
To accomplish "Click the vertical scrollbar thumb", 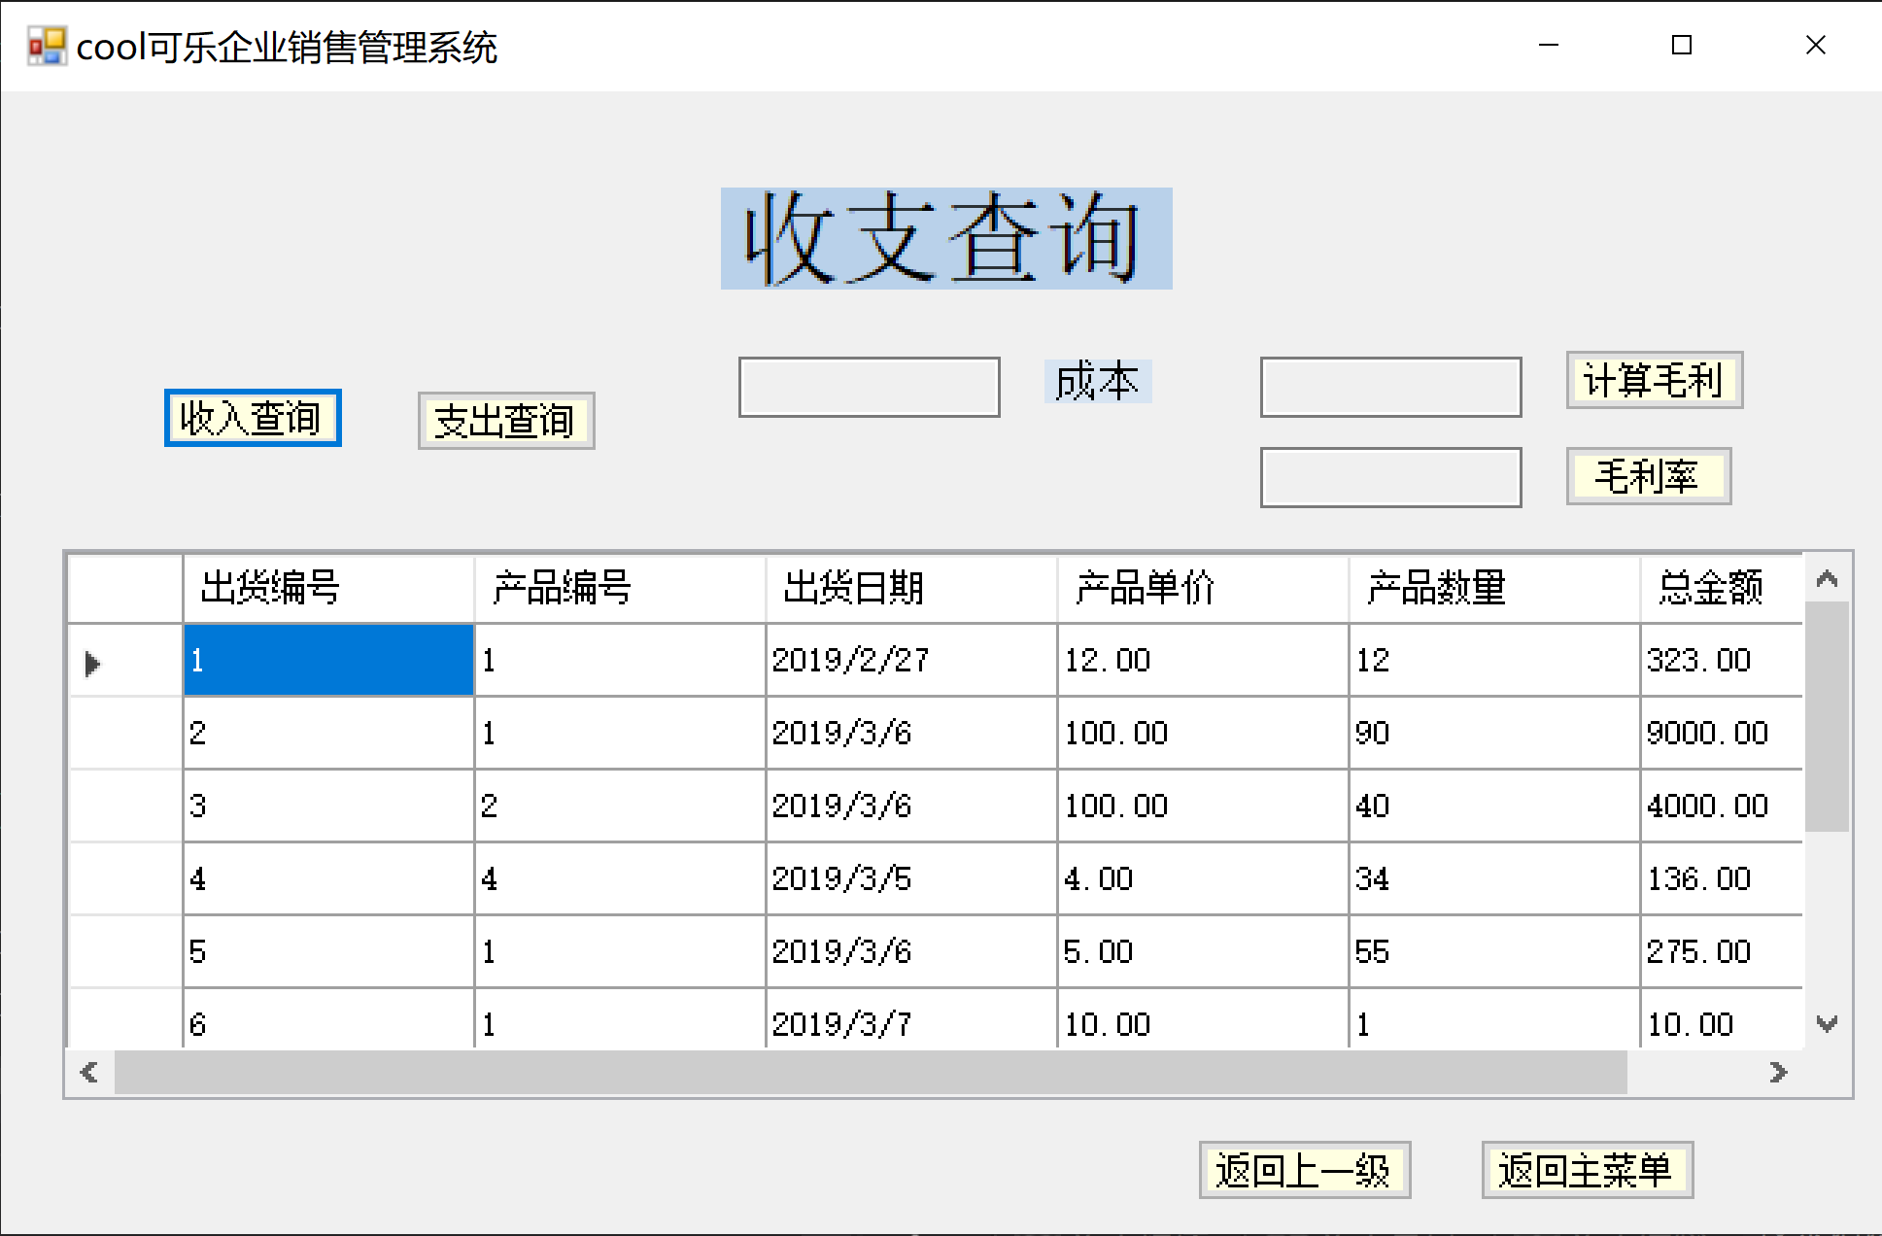I will click(1827, 717).
